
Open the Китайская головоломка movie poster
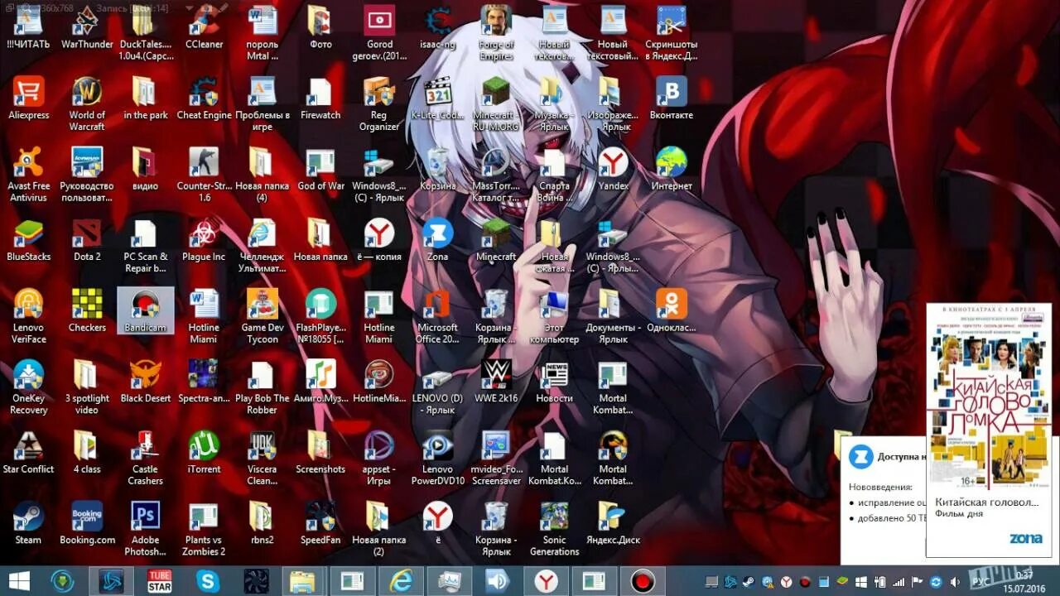[989, 397]
